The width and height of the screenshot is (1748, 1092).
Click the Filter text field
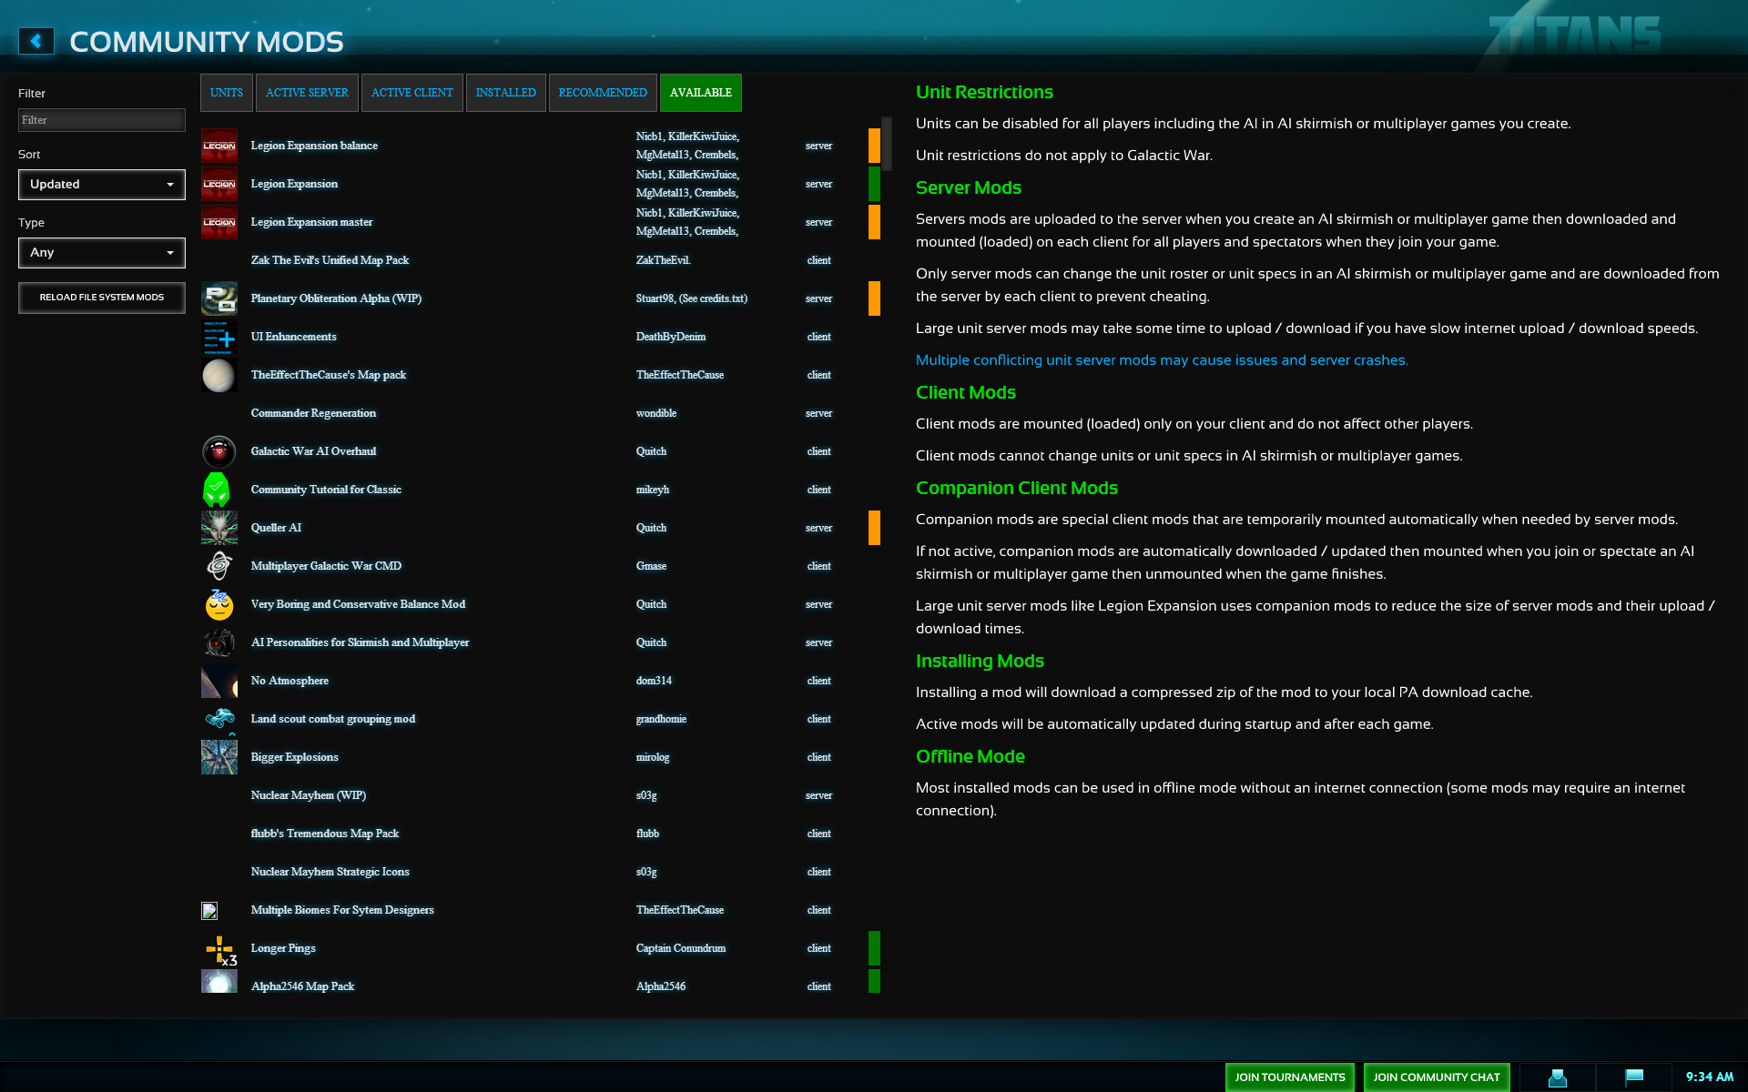[x=102, y=120]
